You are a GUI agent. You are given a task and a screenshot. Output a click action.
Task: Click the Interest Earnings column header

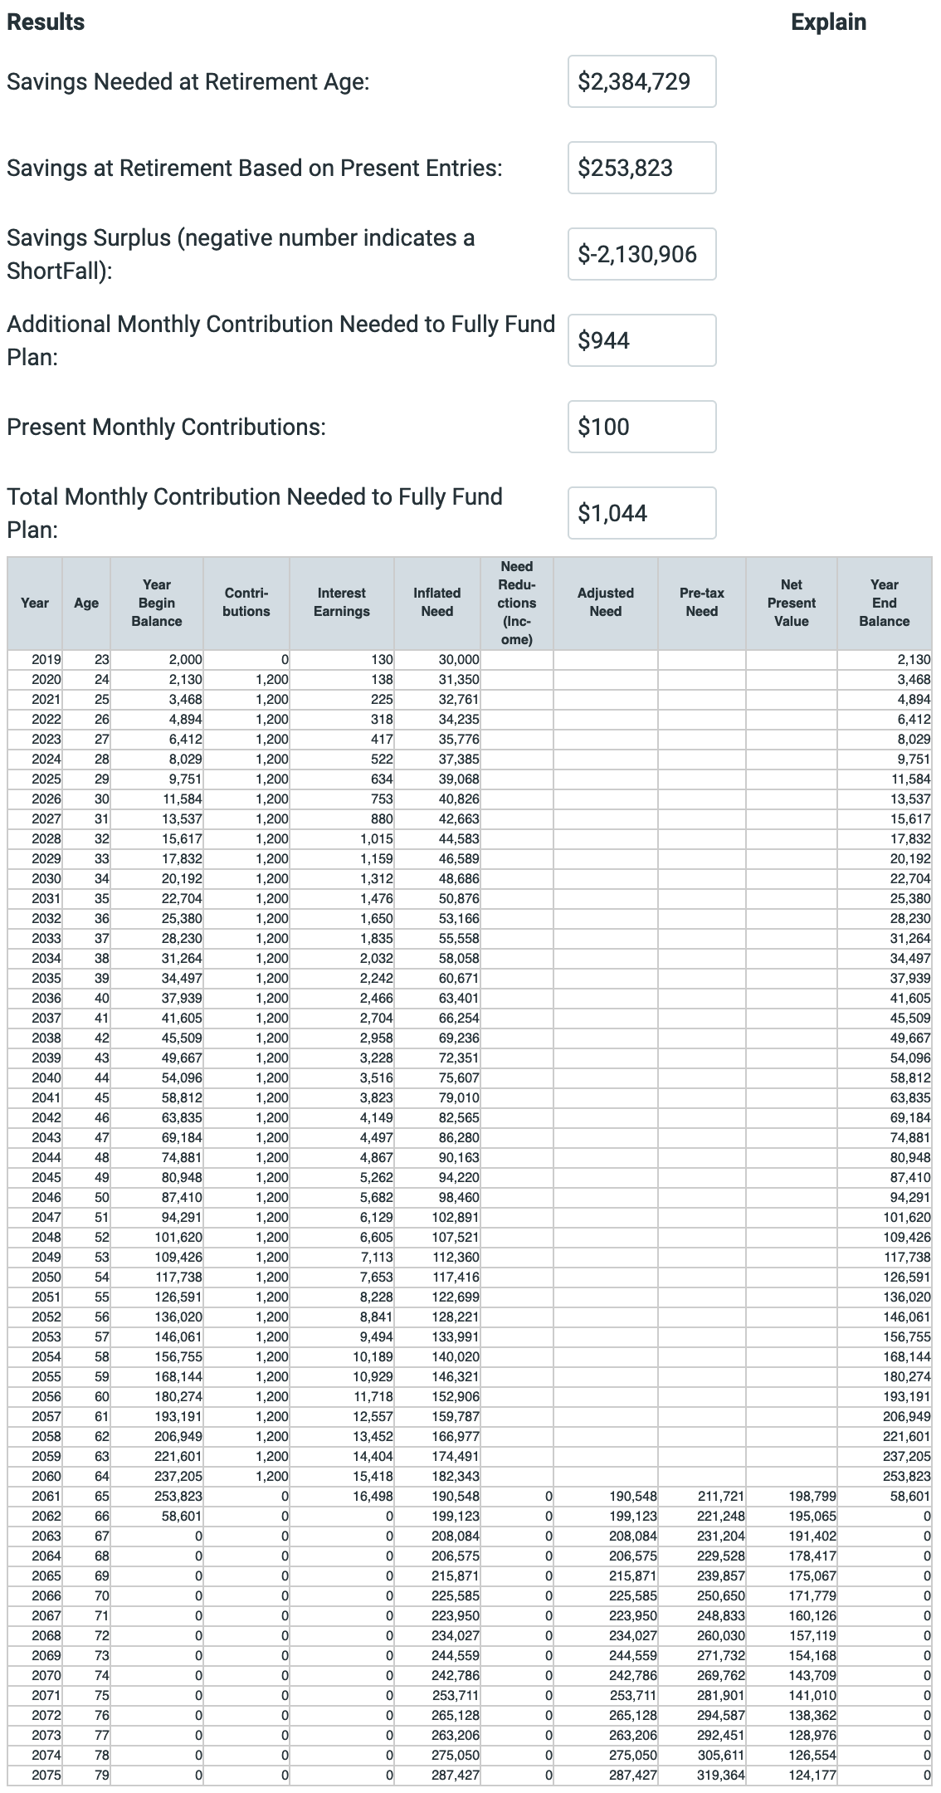pyautogui.click(x=341, y=603)
